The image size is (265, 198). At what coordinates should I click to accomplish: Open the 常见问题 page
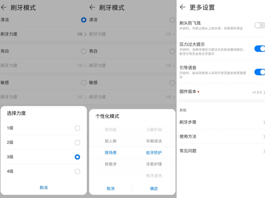[221, 151]
